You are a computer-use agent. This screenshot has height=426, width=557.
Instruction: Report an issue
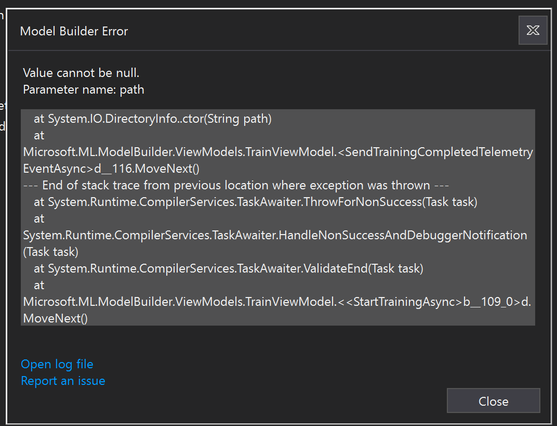coord(63,381)
